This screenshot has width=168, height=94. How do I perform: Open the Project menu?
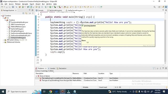[x=38, y=4]
